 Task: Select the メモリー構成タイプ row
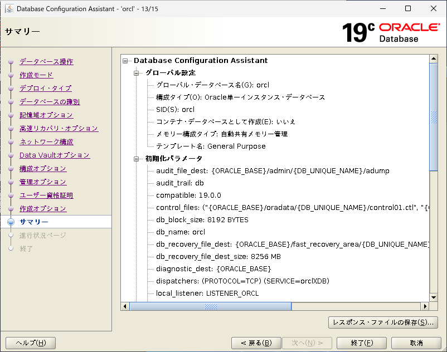pos(222,134)
